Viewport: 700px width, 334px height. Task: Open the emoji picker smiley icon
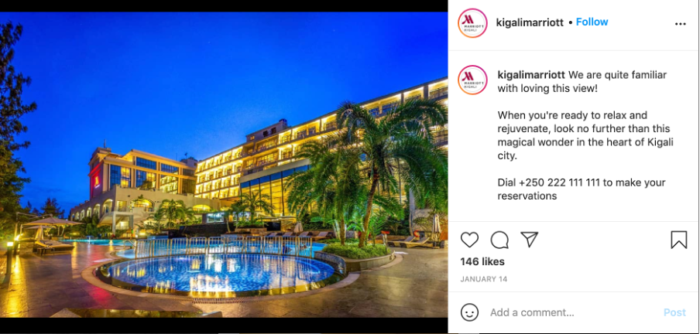[469, 312]
